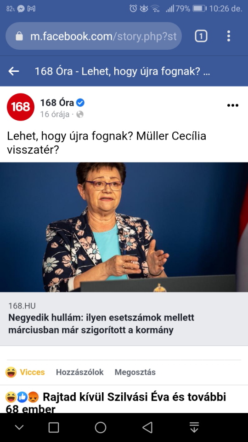
Task: Open the 168 Óra page name link
Action: pos(57,103)
